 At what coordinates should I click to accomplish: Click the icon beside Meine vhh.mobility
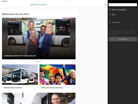click(x=110, y=10)
